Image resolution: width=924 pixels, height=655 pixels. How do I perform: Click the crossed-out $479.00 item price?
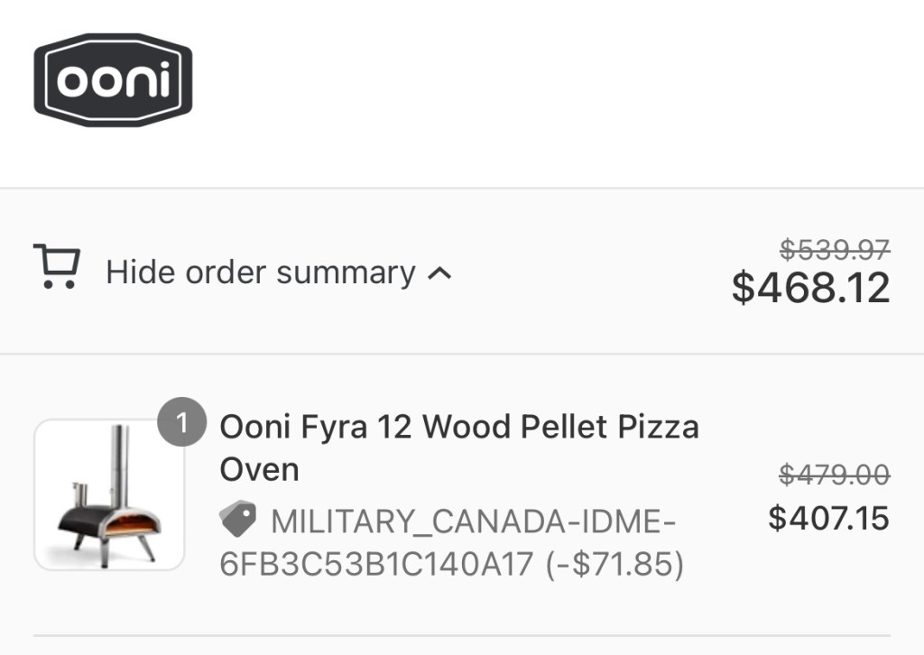point(834,474)
